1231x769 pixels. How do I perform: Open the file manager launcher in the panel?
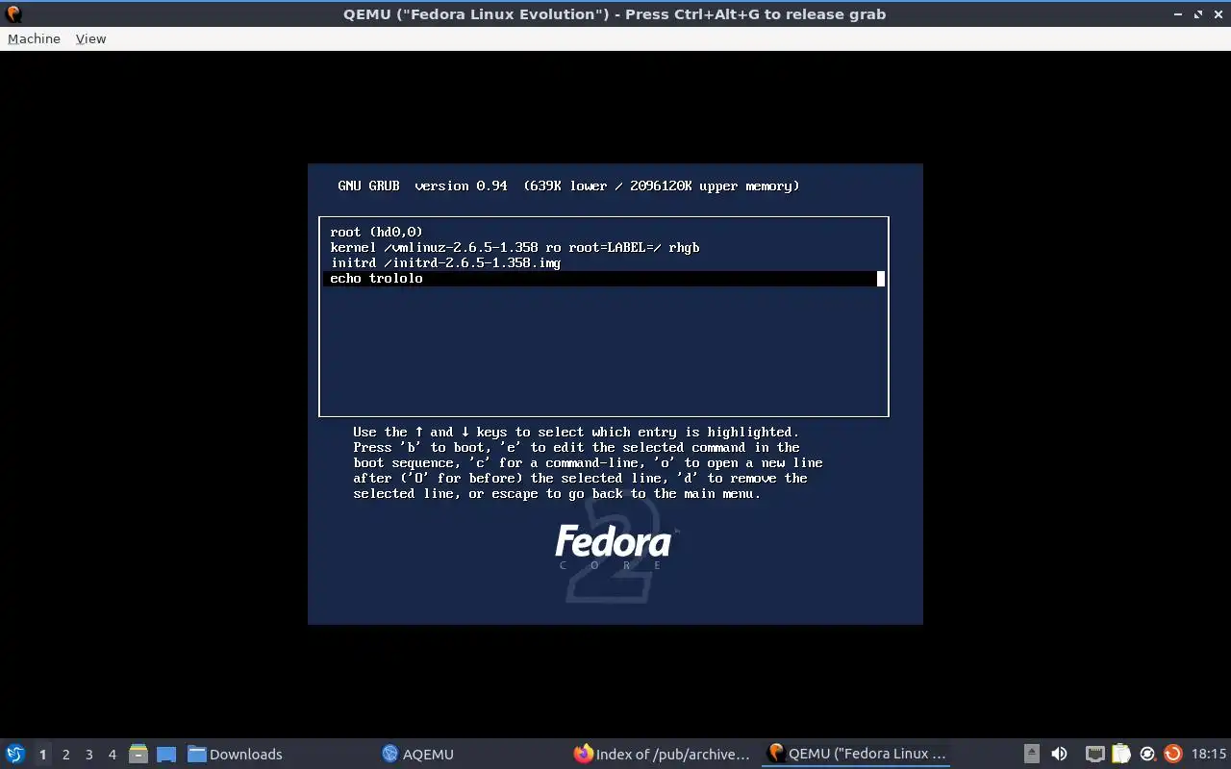pos(138,754)
